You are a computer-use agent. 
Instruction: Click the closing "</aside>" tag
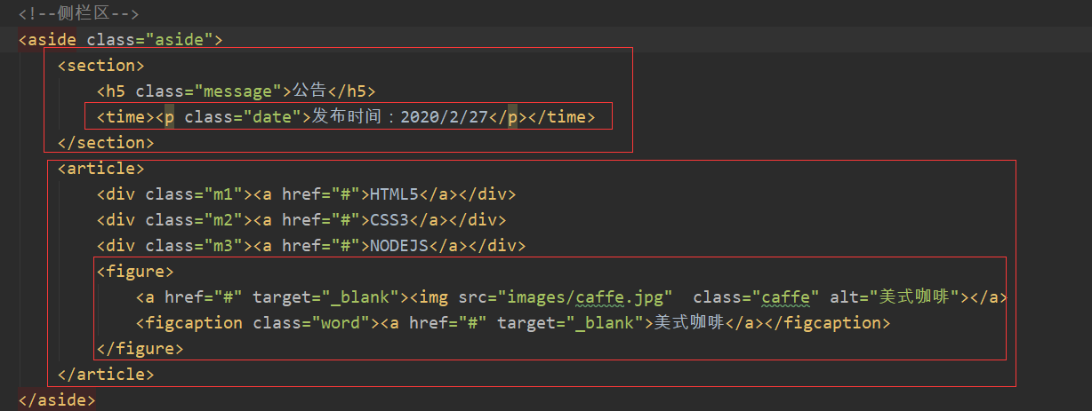point(58,400)
